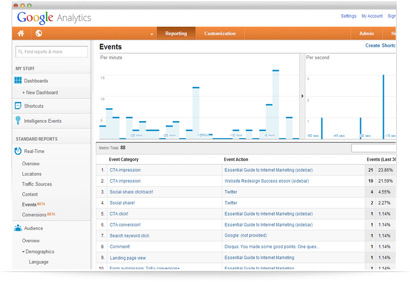Click the Find reports & more search field
The image size is (410, 282).
52,52
